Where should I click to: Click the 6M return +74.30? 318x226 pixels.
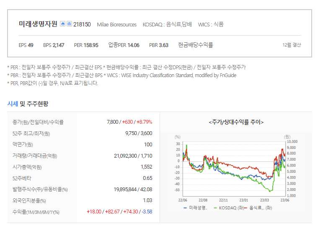click(130, 212)
